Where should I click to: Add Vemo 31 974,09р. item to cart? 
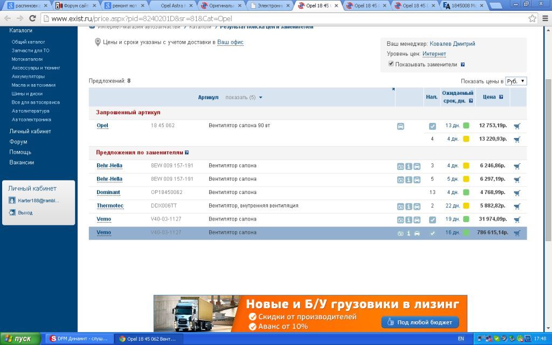click(517, 220)
